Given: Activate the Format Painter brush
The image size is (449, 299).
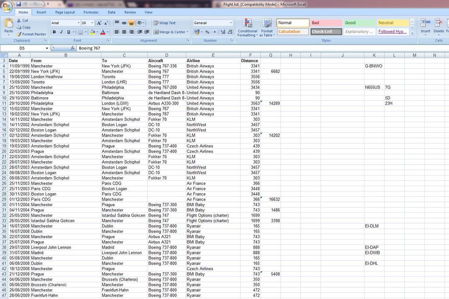Looking at the screenshot, I should 19,34.
